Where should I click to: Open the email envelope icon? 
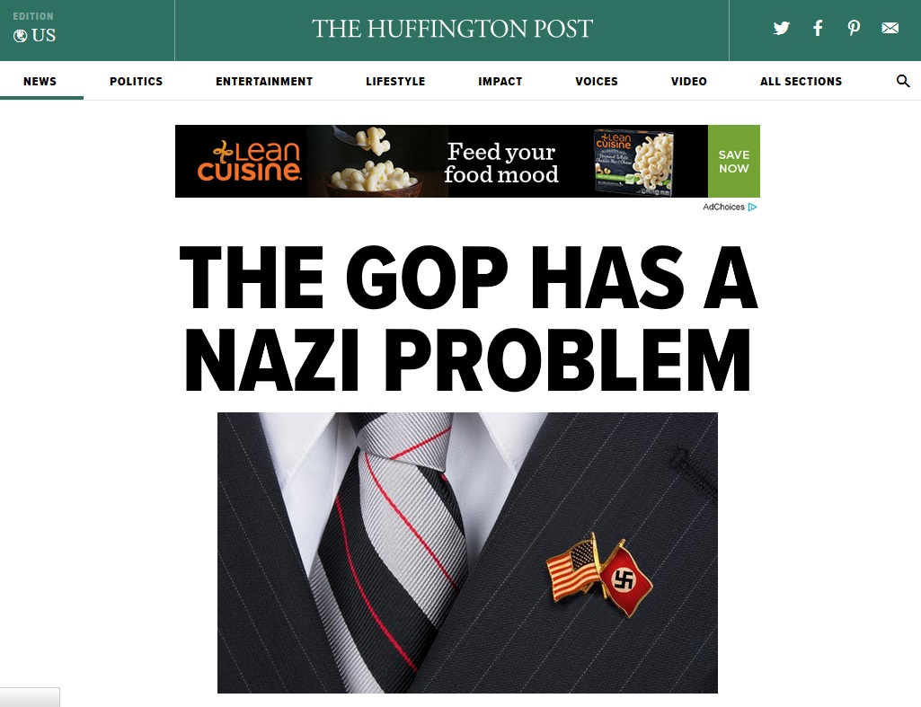coord(890,28)
